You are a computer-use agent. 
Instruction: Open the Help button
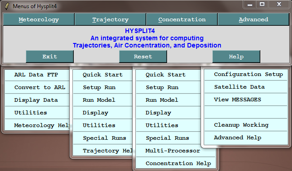(x=236, y=57)
